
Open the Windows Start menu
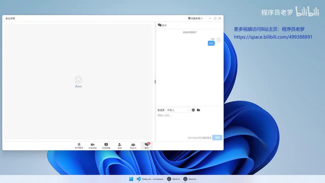[131, 179]
